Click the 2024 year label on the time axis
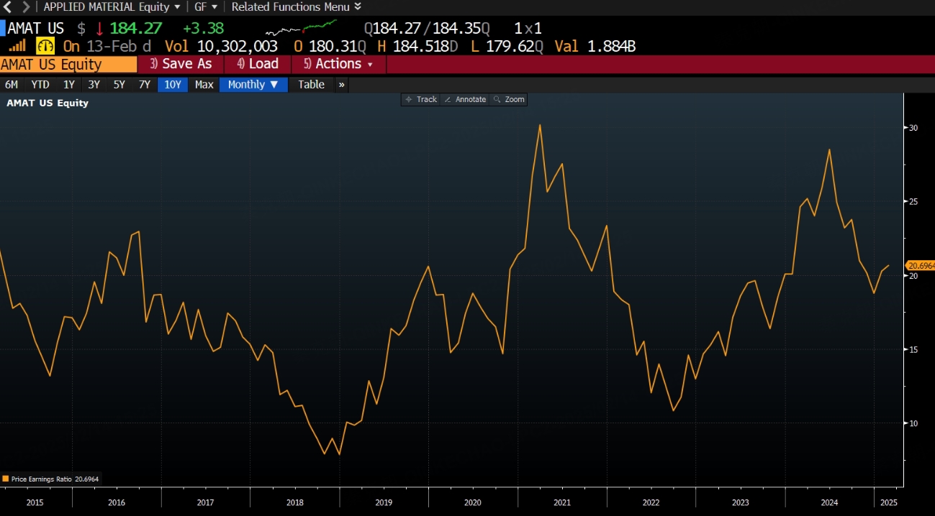 point(829,502)
